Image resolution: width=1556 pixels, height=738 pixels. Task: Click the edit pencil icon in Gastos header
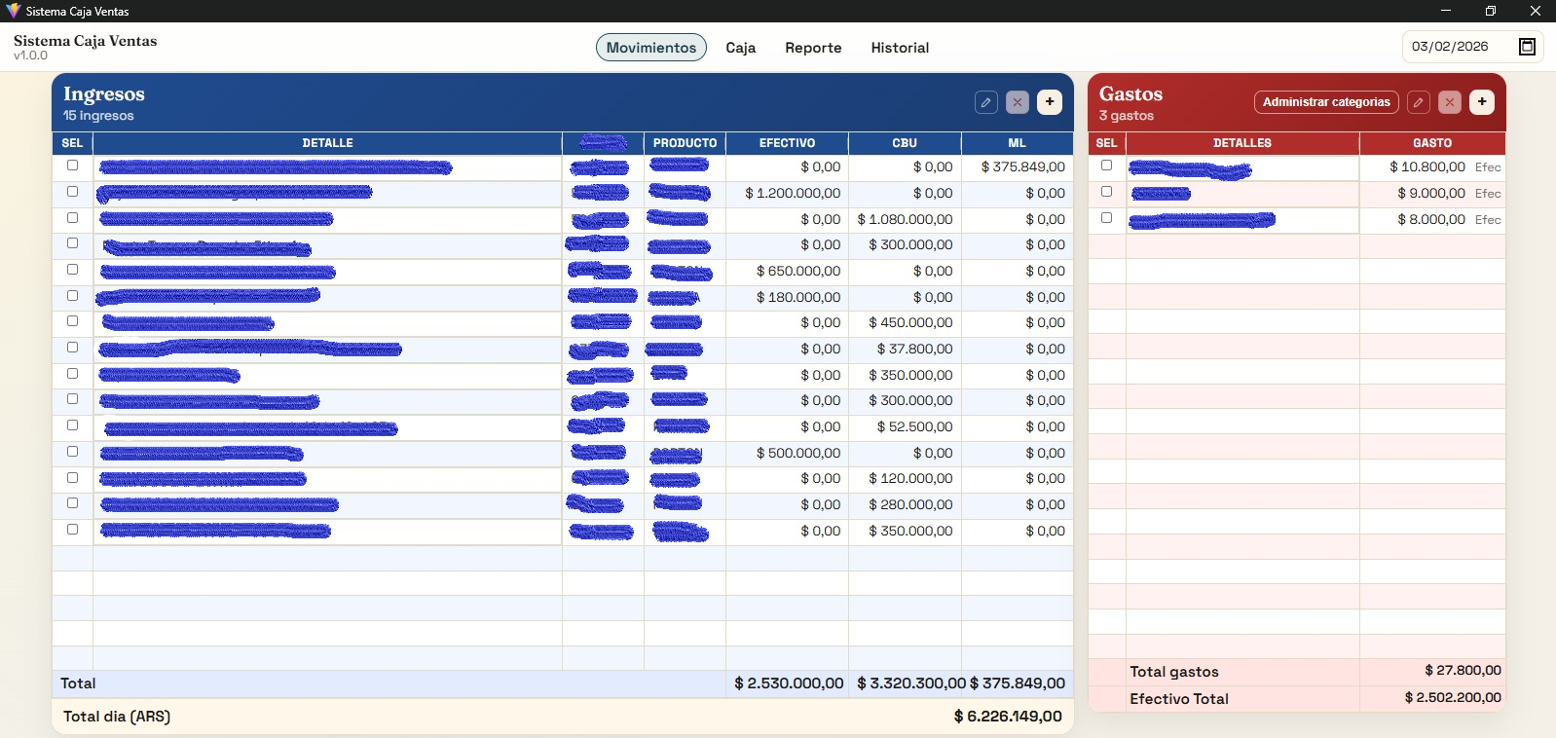coord(1419,102)
